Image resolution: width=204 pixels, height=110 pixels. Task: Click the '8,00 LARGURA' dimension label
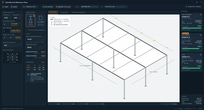point(153,72)
